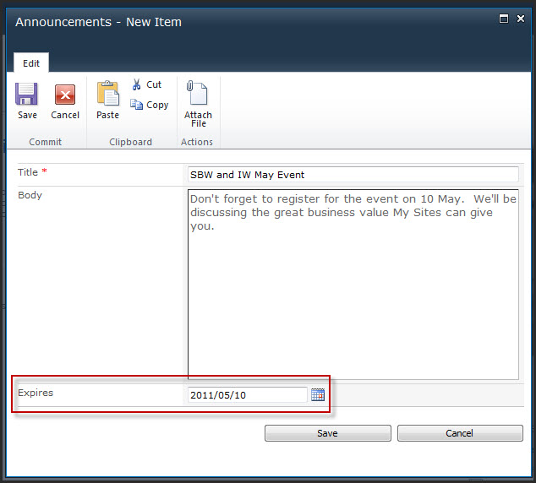Click the Copy icon in the Clipboard group
The width and height of the screenshot is (536, 483).
(x=137, y=105)
